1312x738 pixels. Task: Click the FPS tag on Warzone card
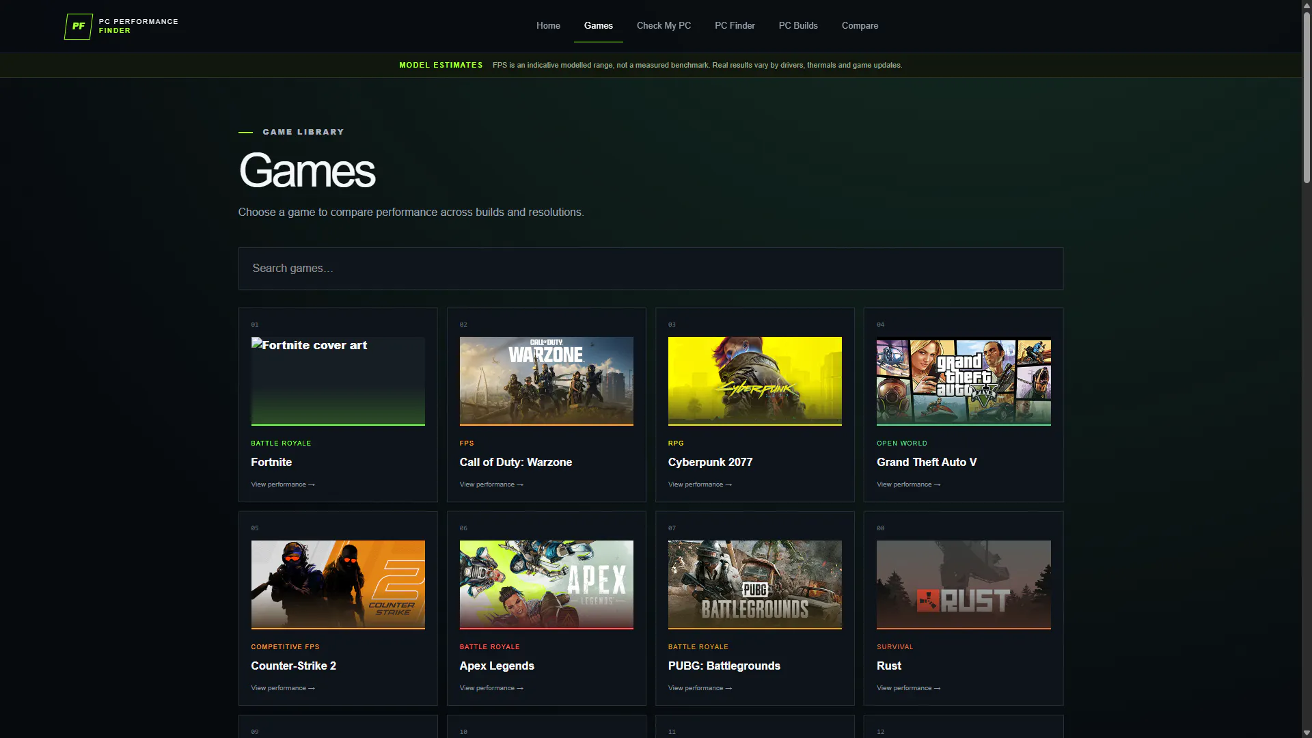tap(467, 443)
